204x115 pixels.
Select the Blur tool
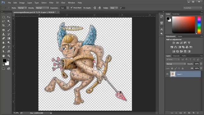(4, 42)
